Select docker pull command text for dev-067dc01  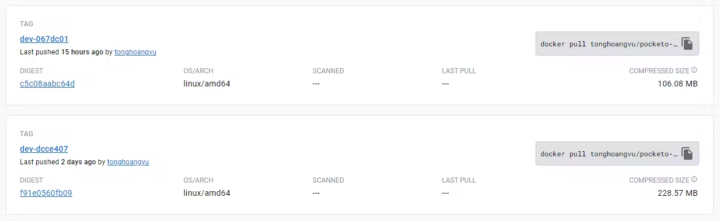pyautogui.click(x=609, y=44)
